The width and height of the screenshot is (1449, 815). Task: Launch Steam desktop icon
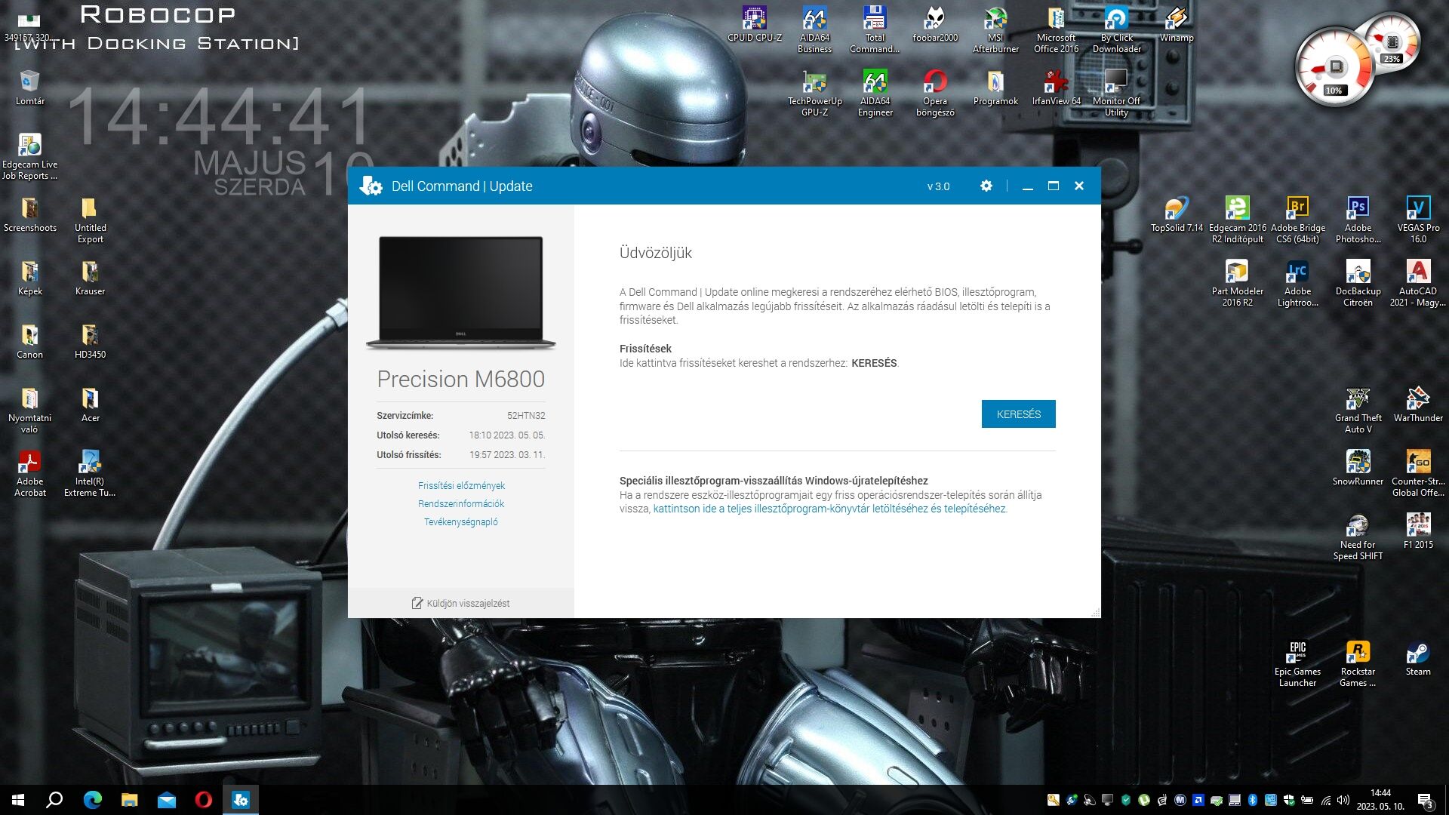[x=1418, y=658]
